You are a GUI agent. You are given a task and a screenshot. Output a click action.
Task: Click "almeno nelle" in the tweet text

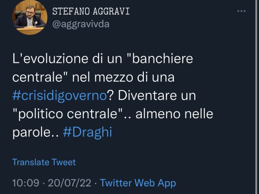coord(174,114)
